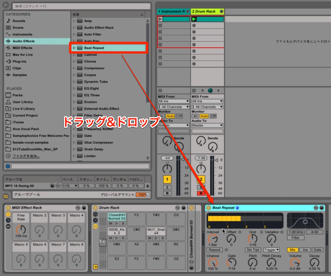Launch Instrument Rack first clip slot
Viewport: 331px width, 276px height.
coord(160,19)
